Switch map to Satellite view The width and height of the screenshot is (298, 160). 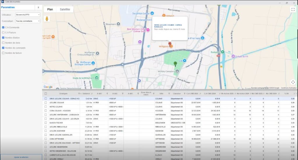click(x=65, y=9)
